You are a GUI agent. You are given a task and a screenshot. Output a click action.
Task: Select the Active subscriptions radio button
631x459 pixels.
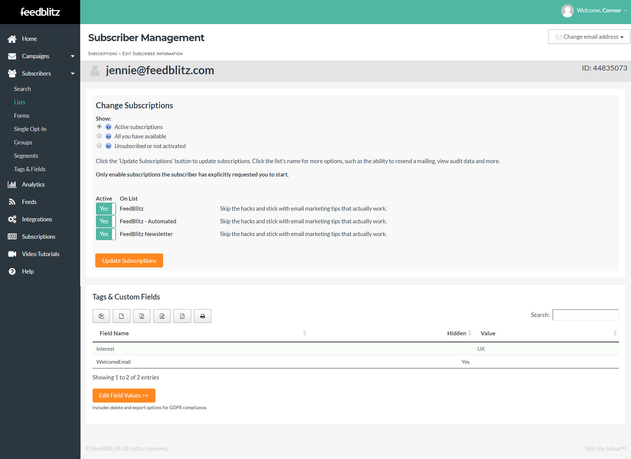click(x=99, y=127)
